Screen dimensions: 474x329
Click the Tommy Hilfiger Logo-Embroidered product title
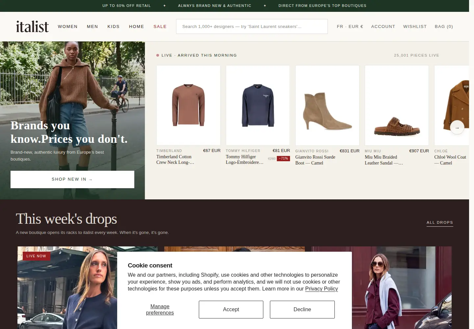[245, 160]
